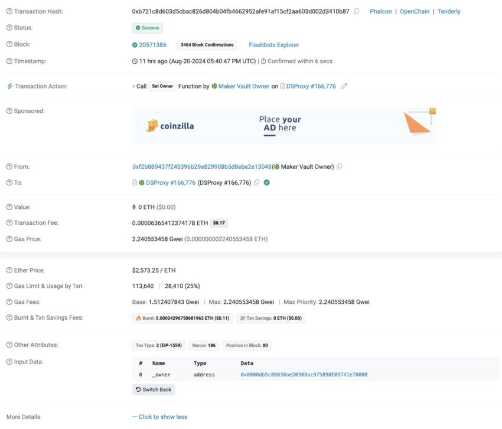The width and height of the screenshot is (502, 429).
Task: Click the '2.240553458 Gwei' gas price value
Action: click(157, 239)
